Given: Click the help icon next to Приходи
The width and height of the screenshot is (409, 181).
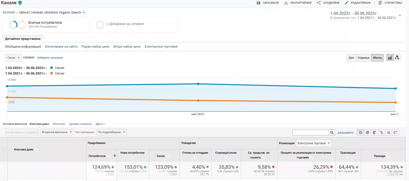Looking at the screenshot, I should pyautogui.click(x=388, y=156).
